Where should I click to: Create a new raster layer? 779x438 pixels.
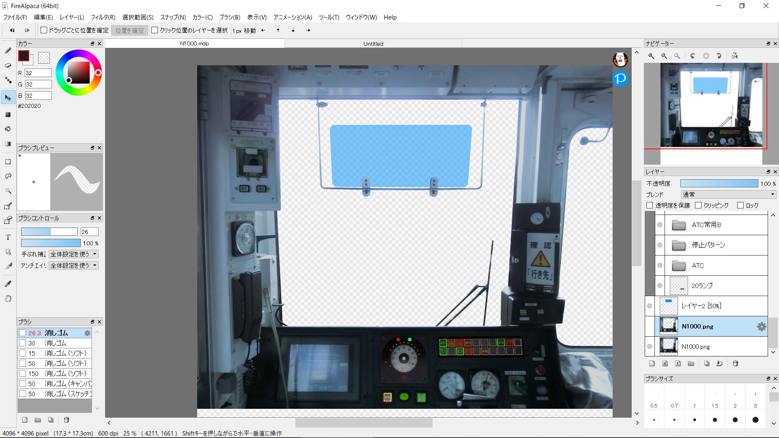(652, 364)
